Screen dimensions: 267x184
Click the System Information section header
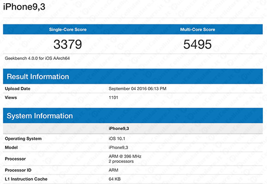pos(133,115)
